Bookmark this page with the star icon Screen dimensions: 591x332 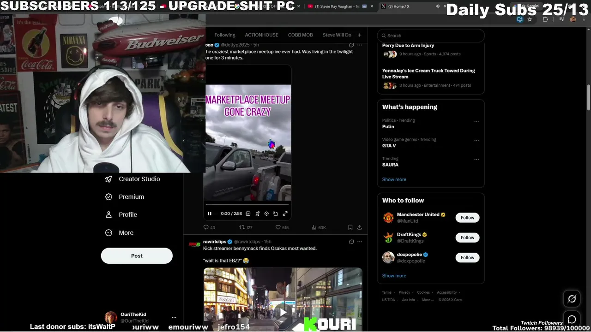tap(530, 19)
